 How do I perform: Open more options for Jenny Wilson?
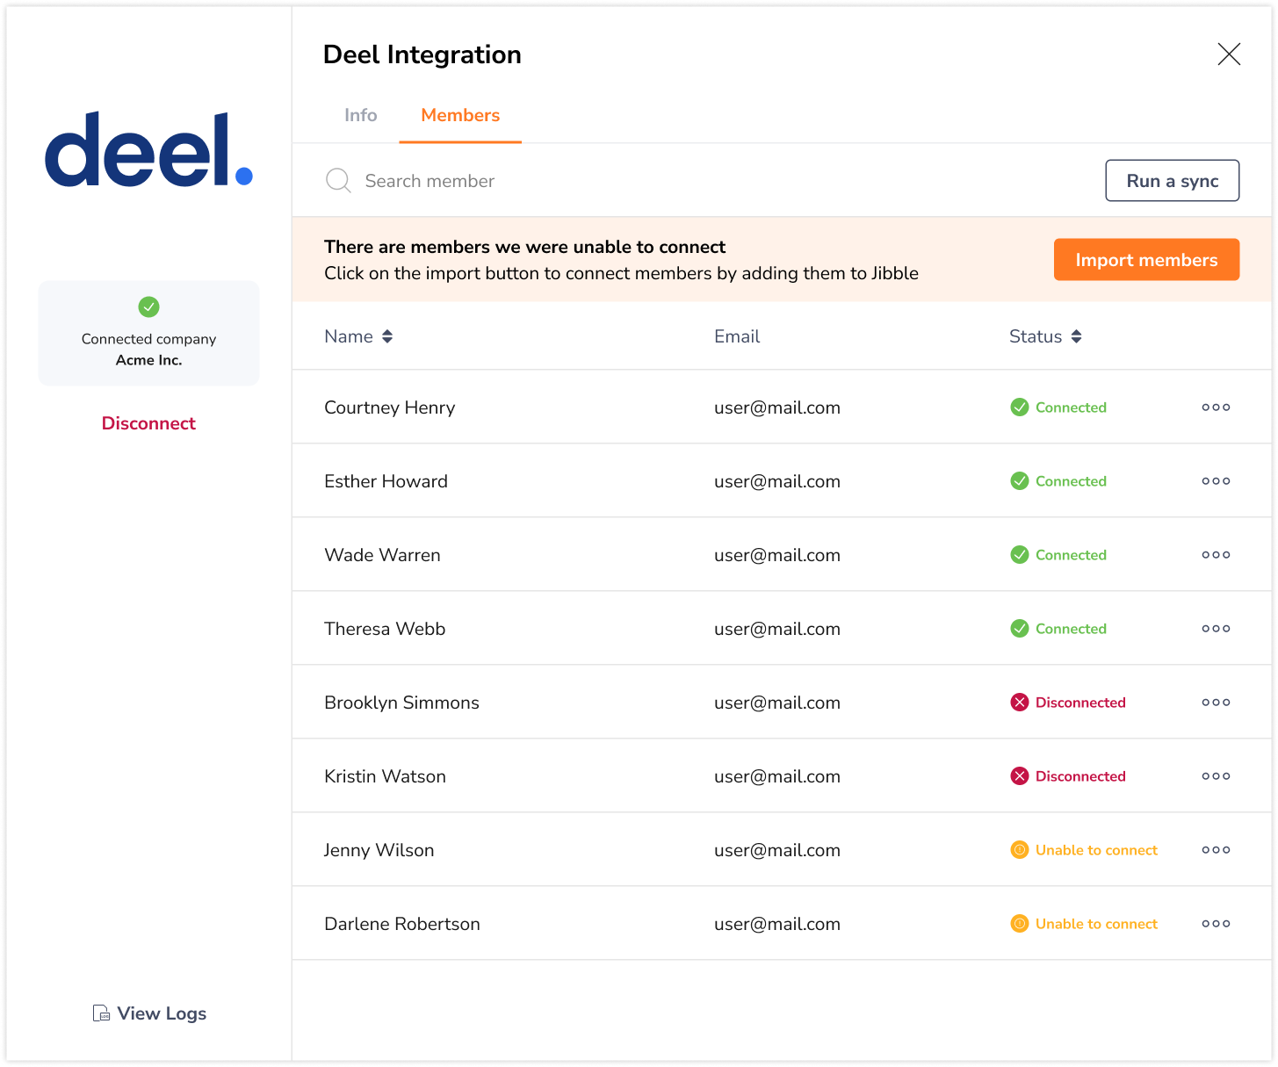[1216, 850]
